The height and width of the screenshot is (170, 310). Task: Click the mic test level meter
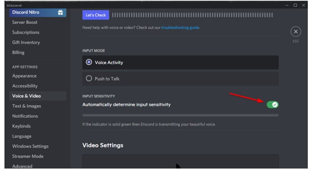[x=192, y=15]
